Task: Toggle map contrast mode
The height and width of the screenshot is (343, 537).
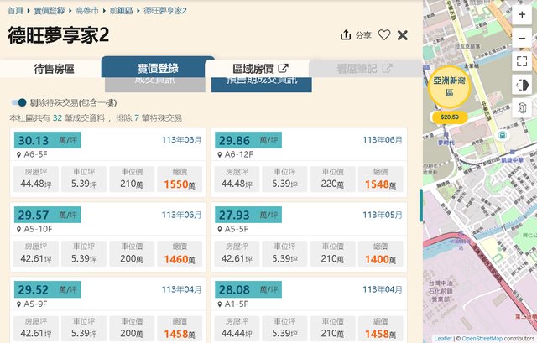Action: point(522,85)
